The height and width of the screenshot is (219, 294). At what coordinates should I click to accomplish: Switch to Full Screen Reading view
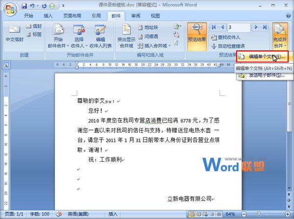coord(198,214)
